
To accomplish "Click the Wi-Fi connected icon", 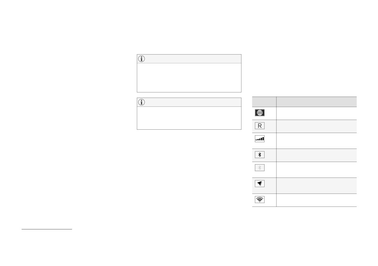I will [x=260, y=199].
